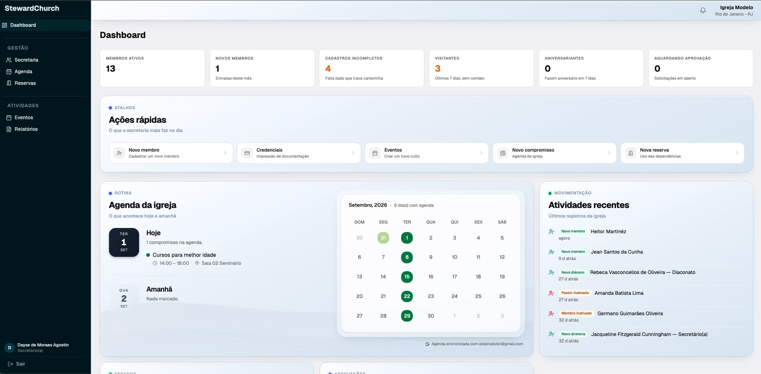Select highlighted day 15 on the calendar
The image size is (761, 374).
[x=407, y=277]
